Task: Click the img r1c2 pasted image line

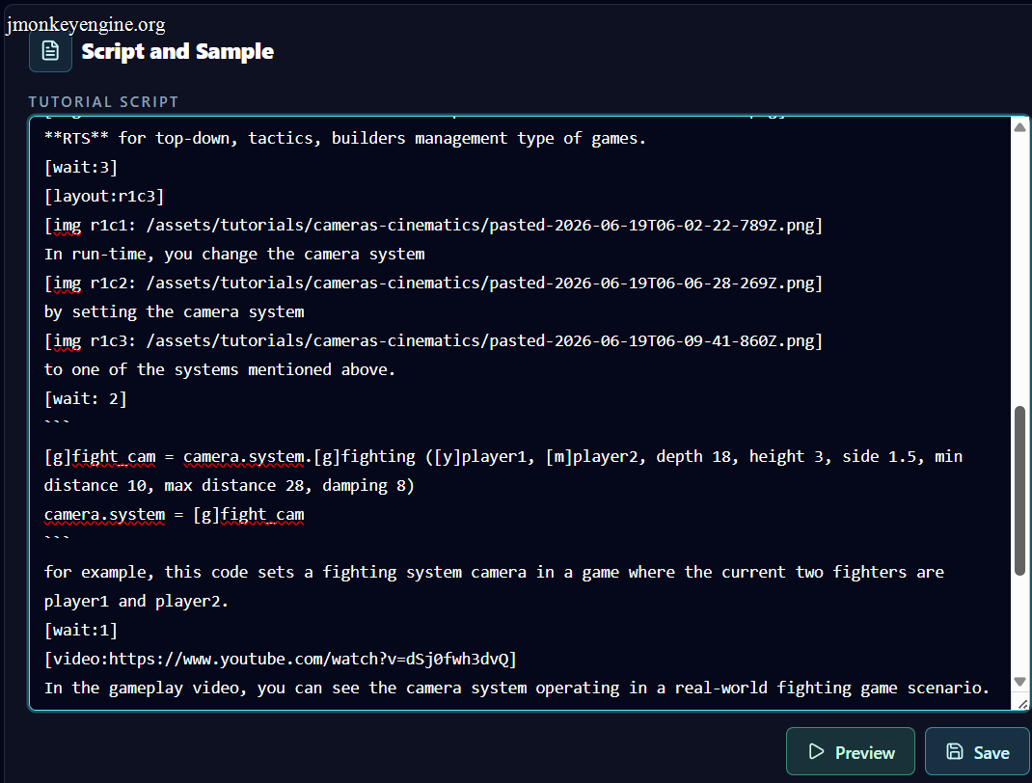Action: (434, 283)
